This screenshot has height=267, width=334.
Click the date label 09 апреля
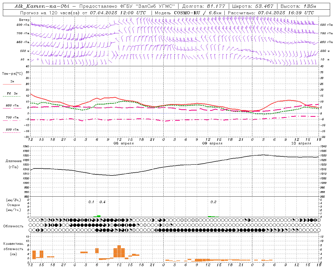click(x=212, y=143)
